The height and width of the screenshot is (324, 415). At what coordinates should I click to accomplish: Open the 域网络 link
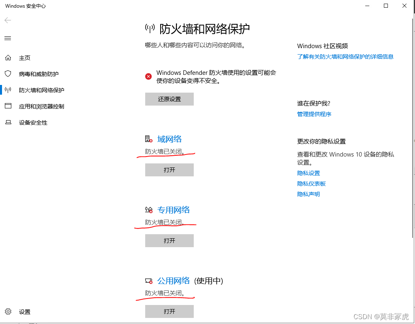169,139
